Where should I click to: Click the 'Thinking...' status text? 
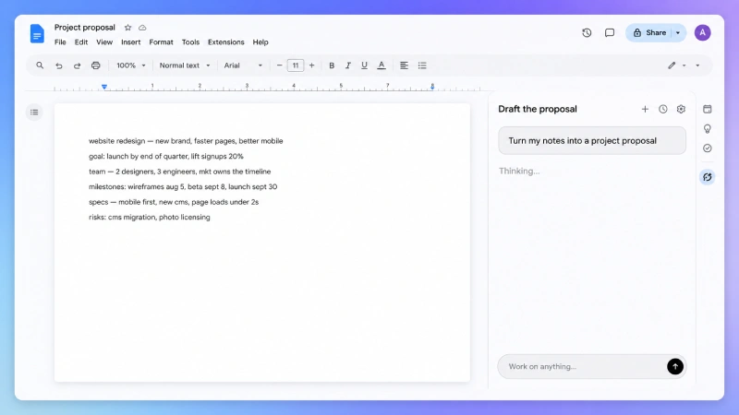pyautogui.click(x=519, y=172)
